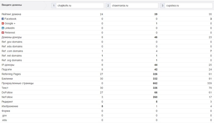Click the domain rating value 39
Viewport: 214px width, 123px height.
156,14
